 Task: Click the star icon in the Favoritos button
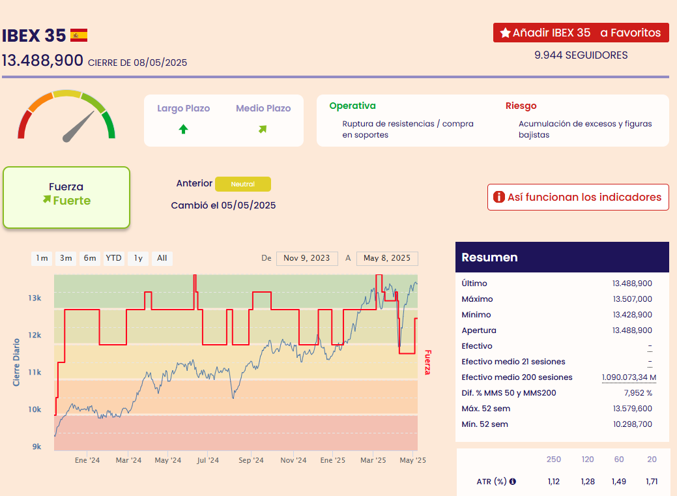point(505,33)
